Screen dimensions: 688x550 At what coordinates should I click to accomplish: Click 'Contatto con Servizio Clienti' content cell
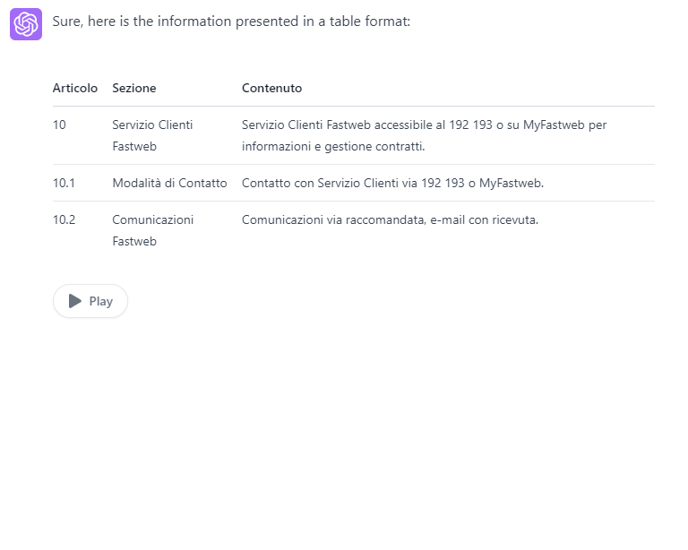(392, 183)
